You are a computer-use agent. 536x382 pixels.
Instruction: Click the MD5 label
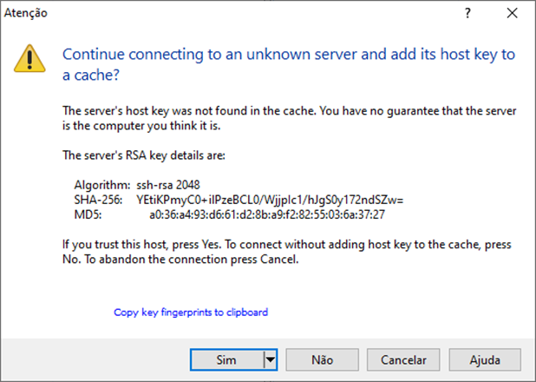pyautogui.click(x=88, y=214)
